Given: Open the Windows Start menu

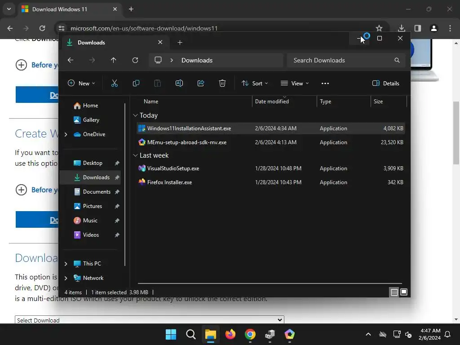Looking at the screenshot, I should point(171,334).
